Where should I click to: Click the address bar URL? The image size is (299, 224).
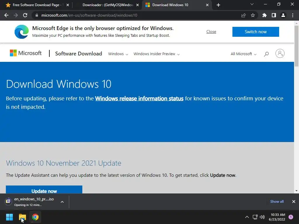click(x=89, y=15)
